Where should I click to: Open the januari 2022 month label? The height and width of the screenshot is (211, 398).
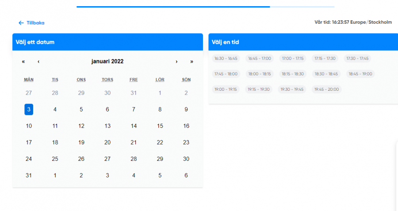coord(107,62)
